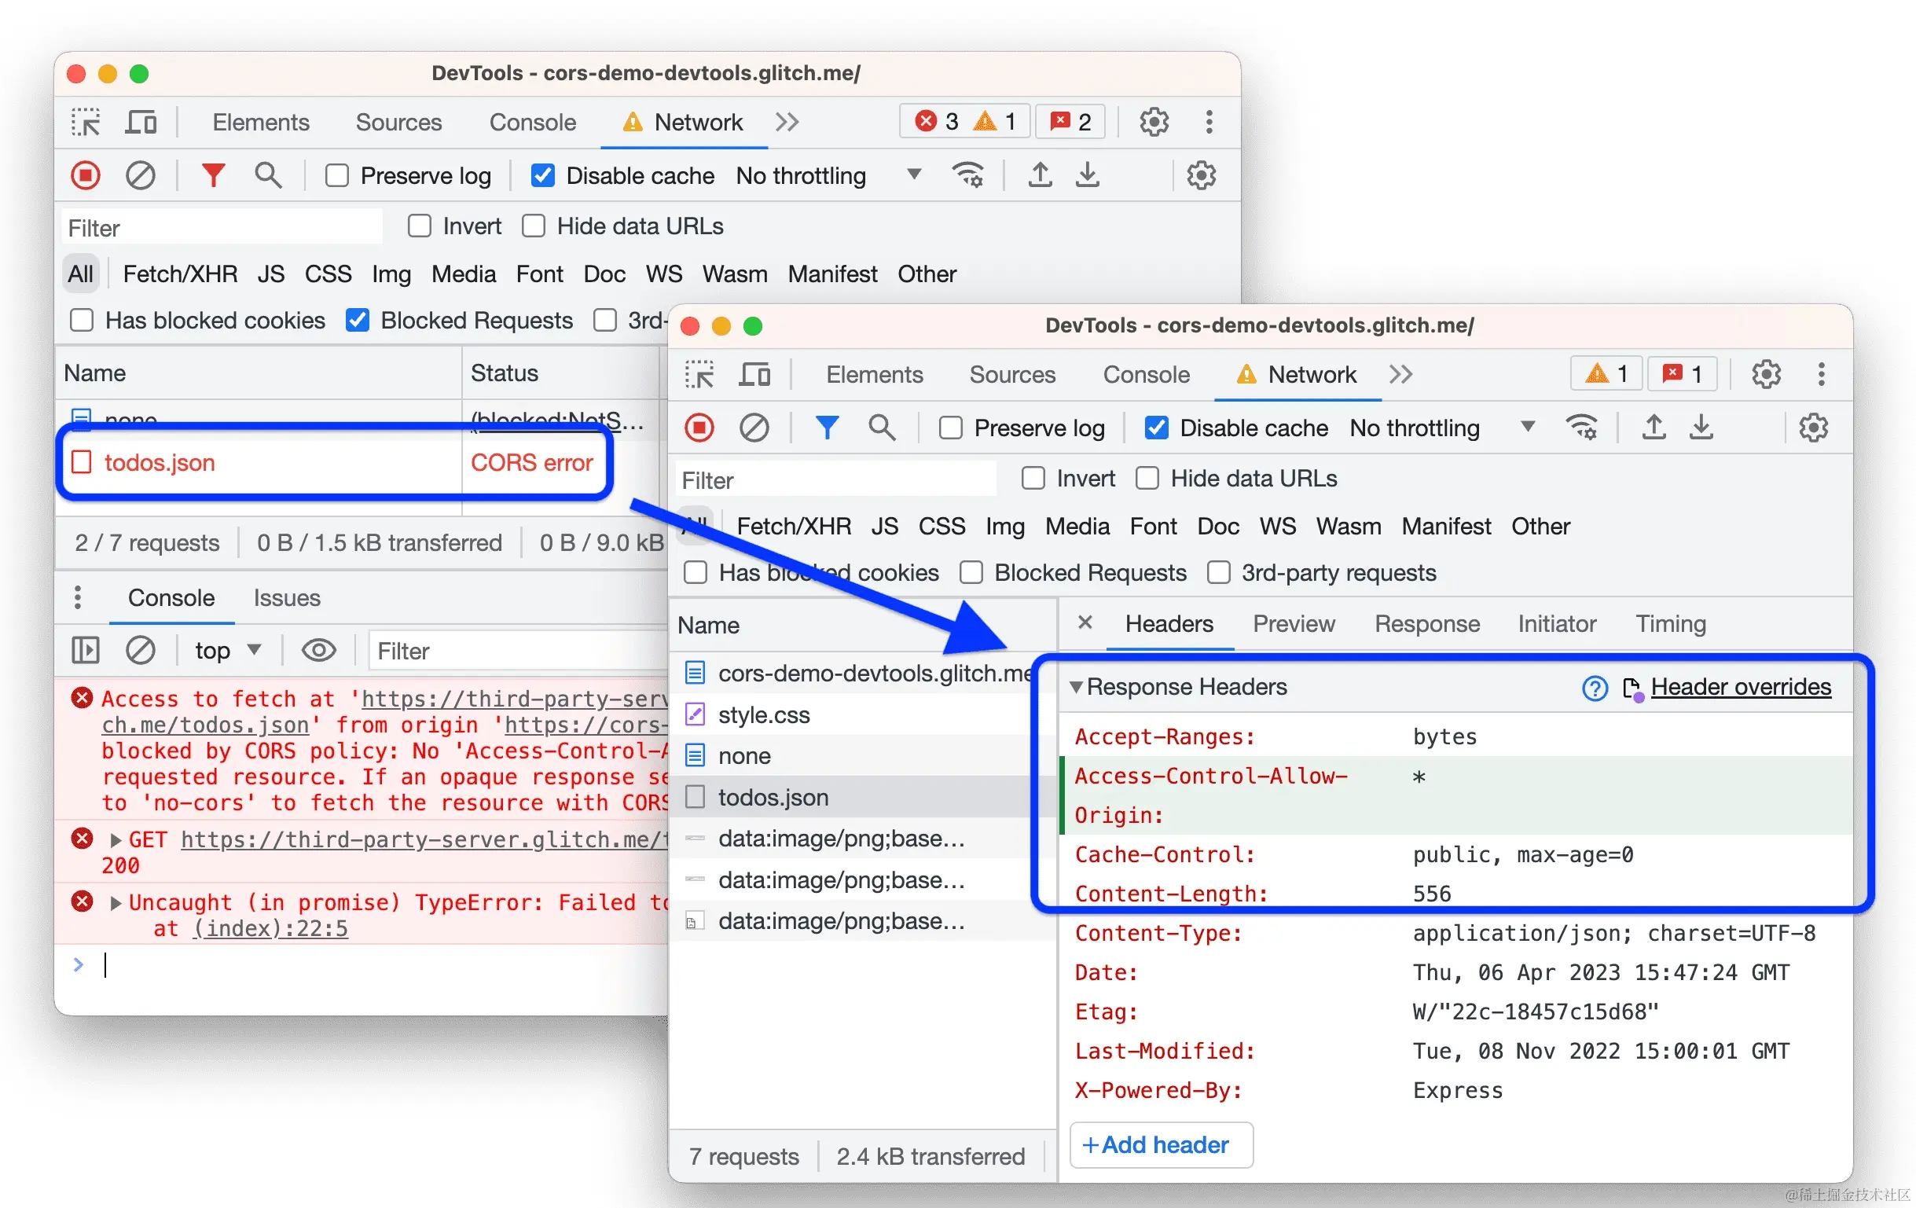
Task: Uncheck Blocked Requests in back window
Action: pyautogui.click(x=358, y=321)
